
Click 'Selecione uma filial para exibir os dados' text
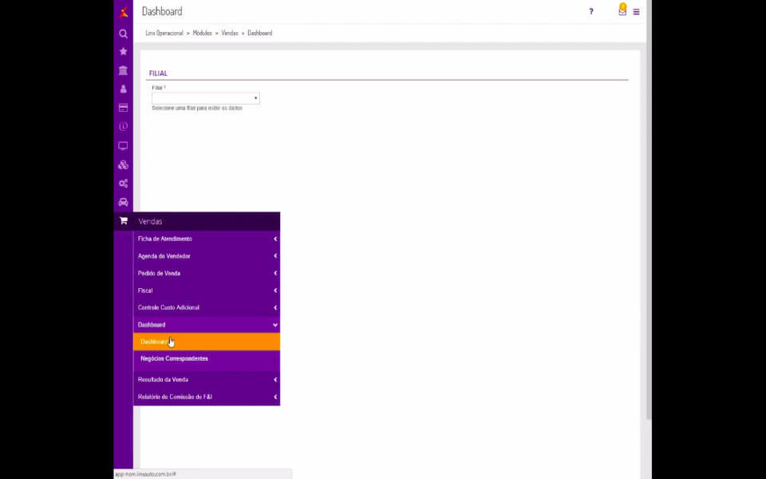tap(197, 108)
